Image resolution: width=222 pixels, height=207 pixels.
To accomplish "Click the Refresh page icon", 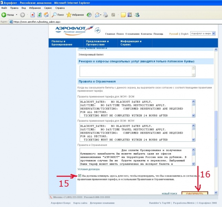I will [40, 15].
